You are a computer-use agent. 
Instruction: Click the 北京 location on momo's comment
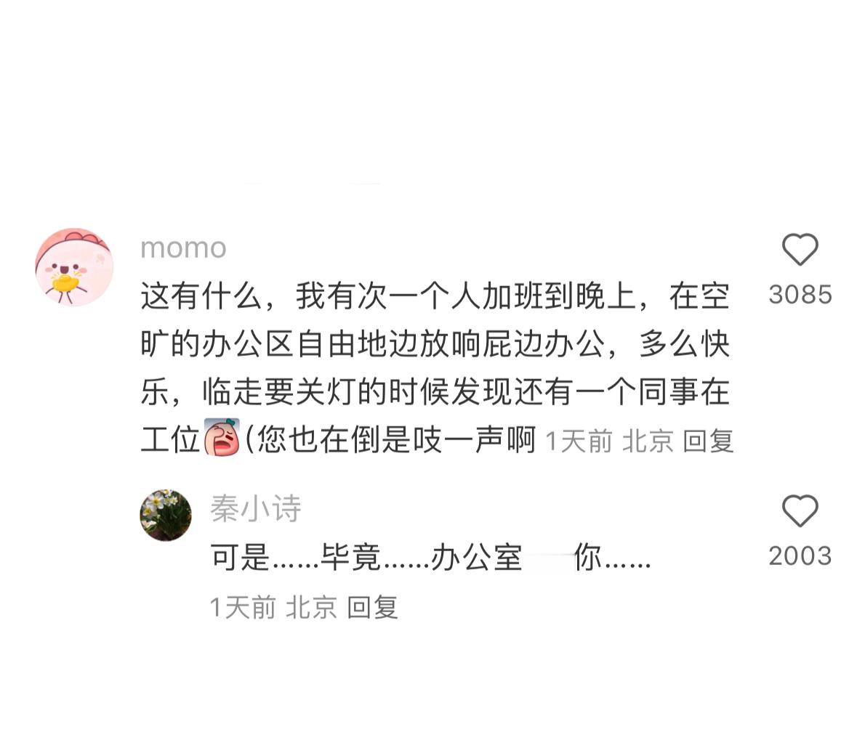pos(648,441)
